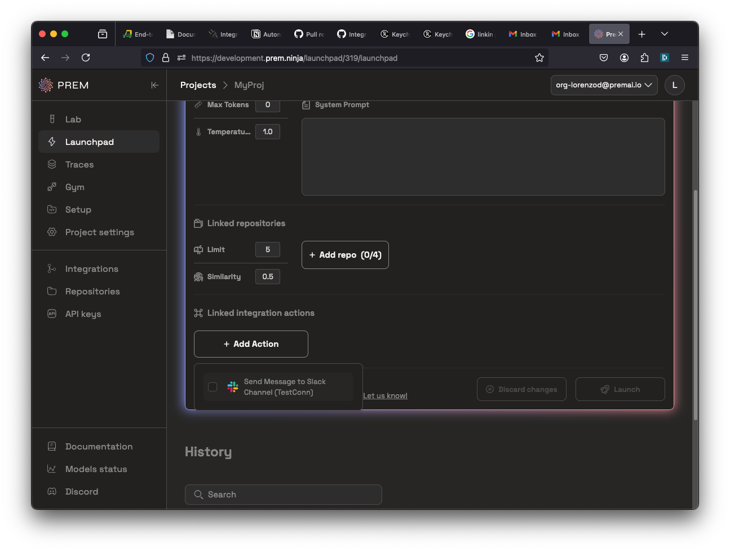Go forward in browser
730x551 pixels.
[65, 58]
